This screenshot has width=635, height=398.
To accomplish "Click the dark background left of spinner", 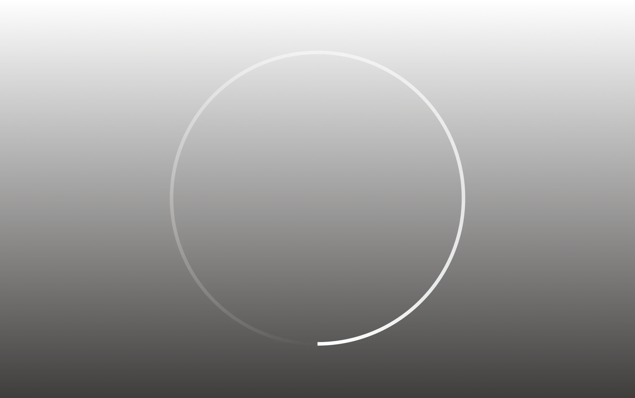I will point(85,198).
